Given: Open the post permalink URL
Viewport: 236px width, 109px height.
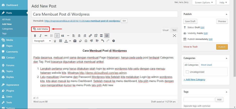Looking at the screenshot, I should (83, 21).
